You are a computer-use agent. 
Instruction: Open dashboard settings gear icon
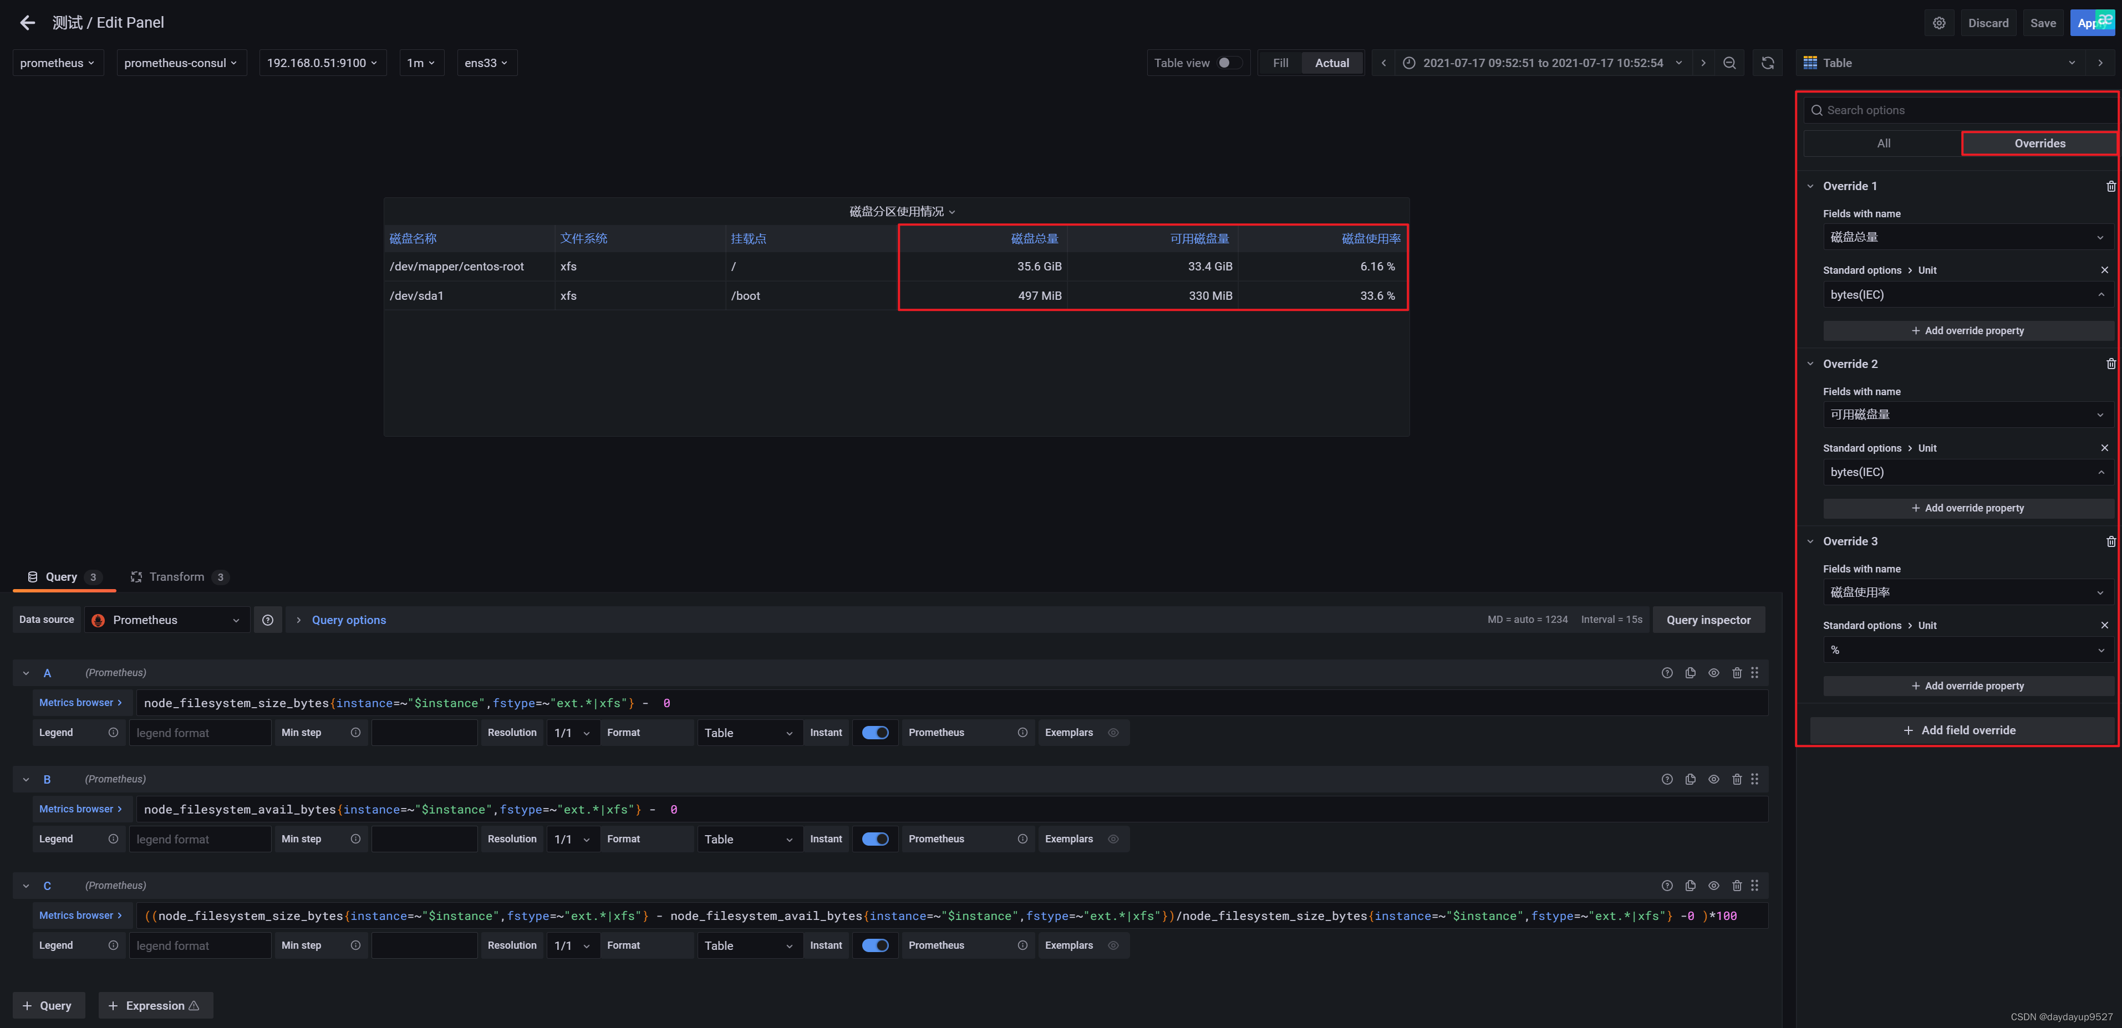coord(1939,23)
